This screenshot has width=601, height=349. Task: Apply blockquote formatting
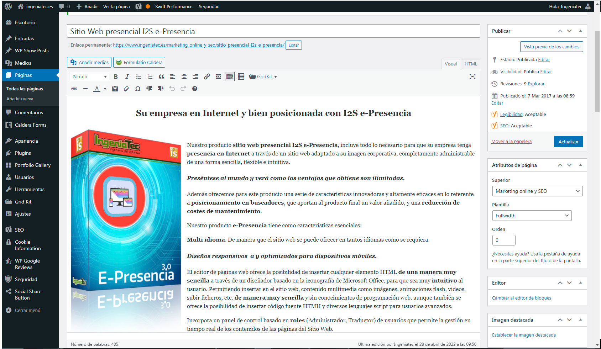[x=161, y=76]
